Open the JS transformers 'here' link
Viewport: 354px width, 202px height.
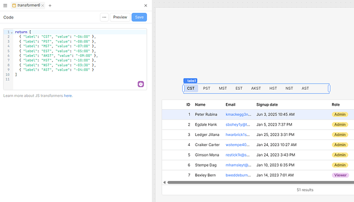68,96
